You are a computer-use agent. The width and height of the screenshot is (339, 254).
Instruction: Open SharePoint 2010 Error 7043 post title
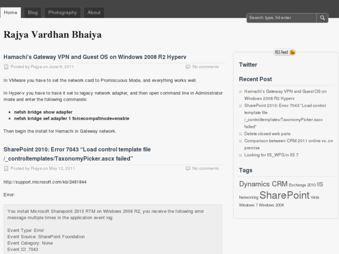click(x=77, y=154)
